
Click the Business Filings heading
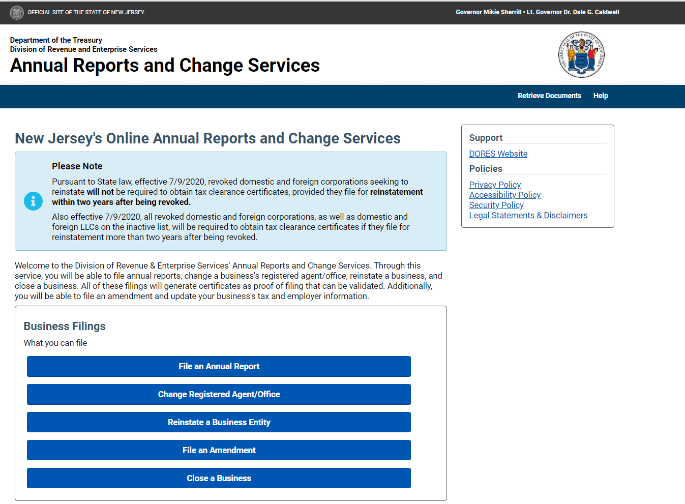[x=65, y=327]
